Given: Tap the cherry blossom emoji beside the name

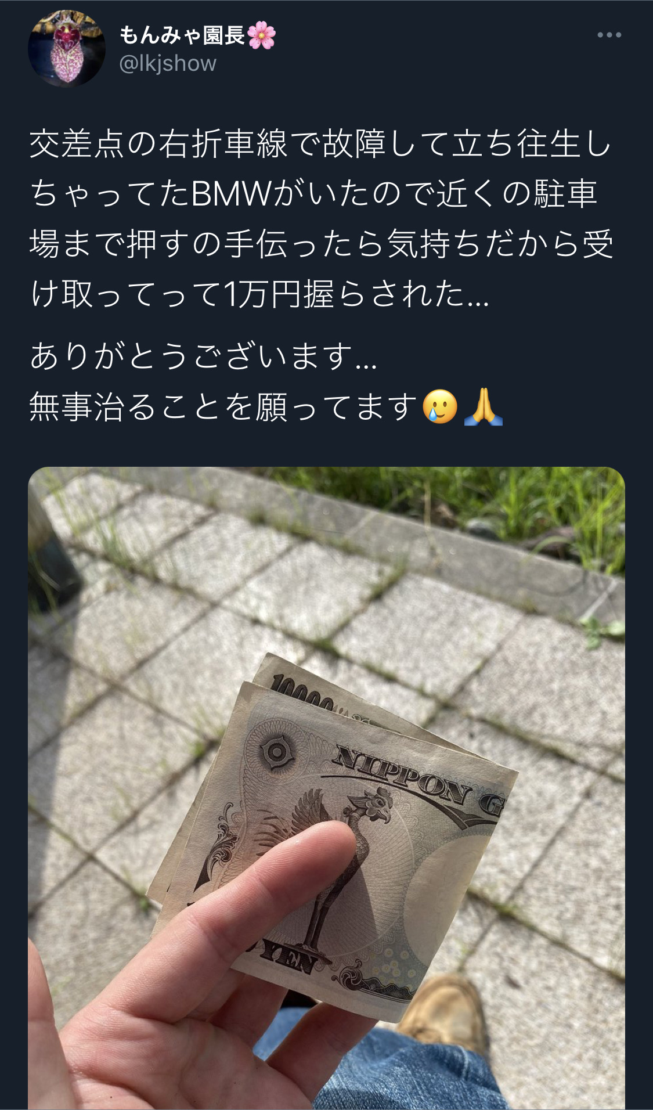Looking at the screenshot, I should coord(261,35).
